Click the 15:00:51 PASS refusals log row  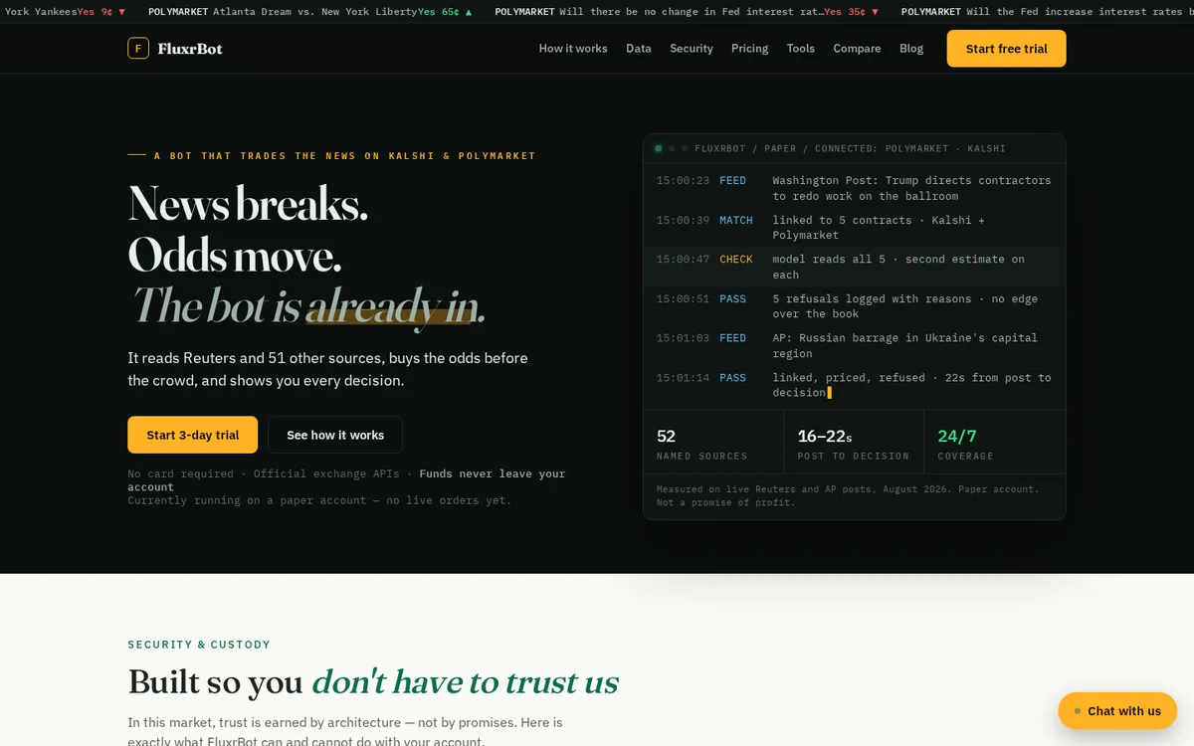click(x=854, y=306)
